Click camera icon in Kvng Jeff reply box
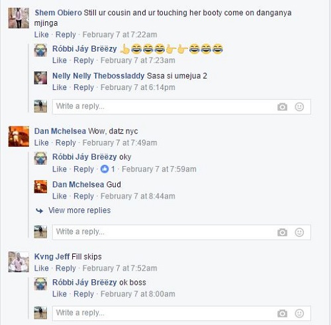This screenshot has width=331, height=325. pyautogui.click(x=282, y=314)
